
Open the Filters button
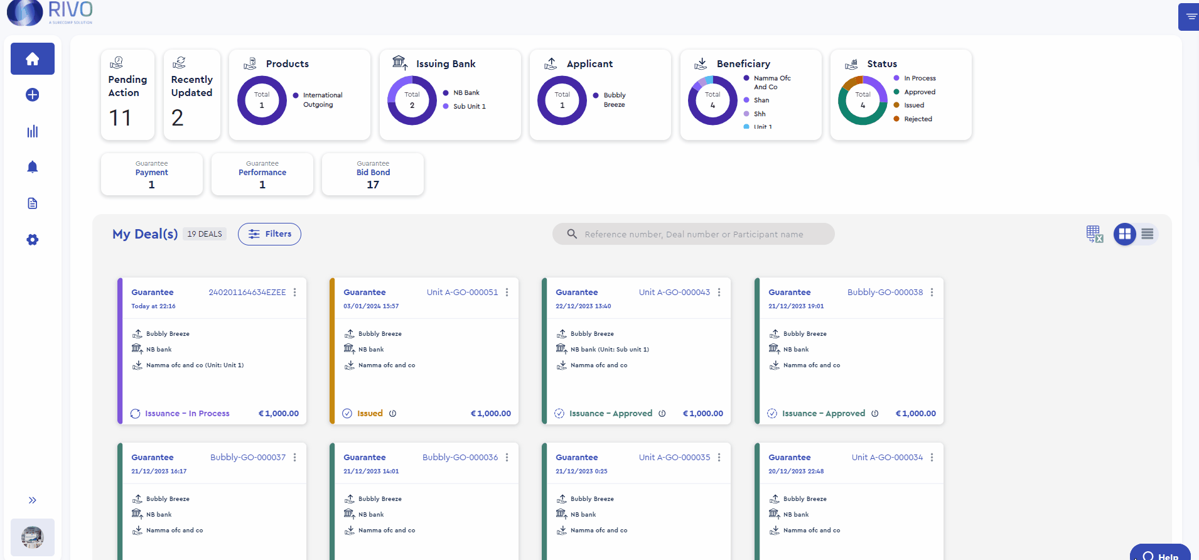click(269, 234)
